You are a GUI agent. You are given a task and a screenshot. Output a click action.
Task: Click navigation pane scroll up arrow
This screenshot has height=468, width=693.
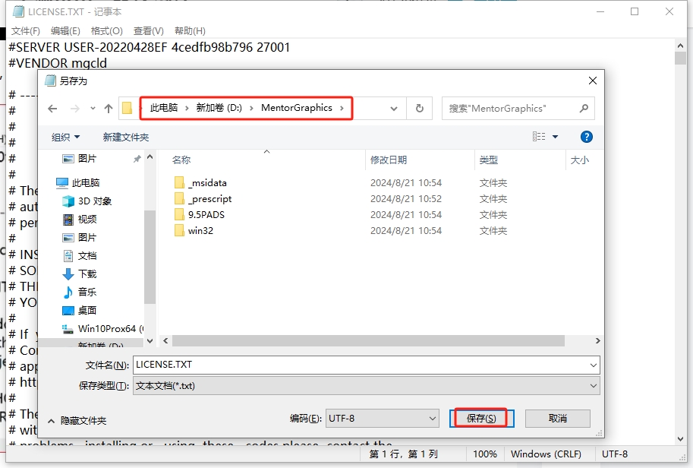[x=150, y=157]
